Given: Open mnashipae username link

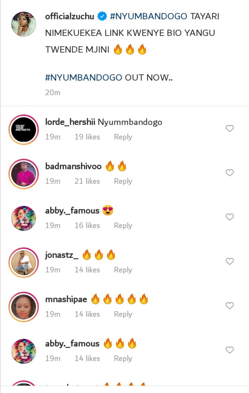Looking at the screenshot, I should click(x=66, y=299).
